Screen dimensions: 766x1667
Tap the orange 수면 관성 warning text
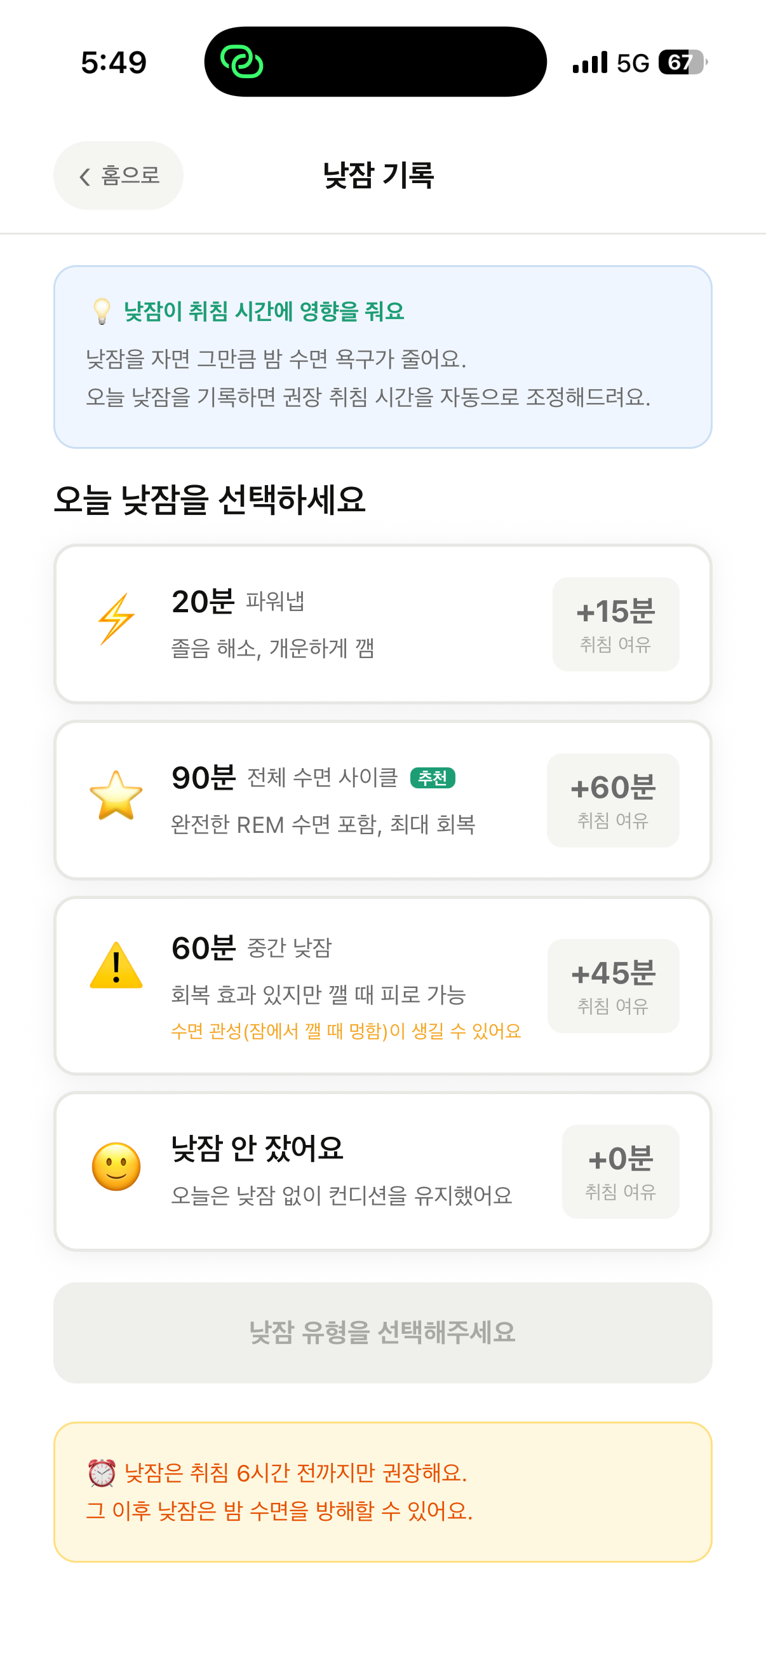tap(346, 1031)
